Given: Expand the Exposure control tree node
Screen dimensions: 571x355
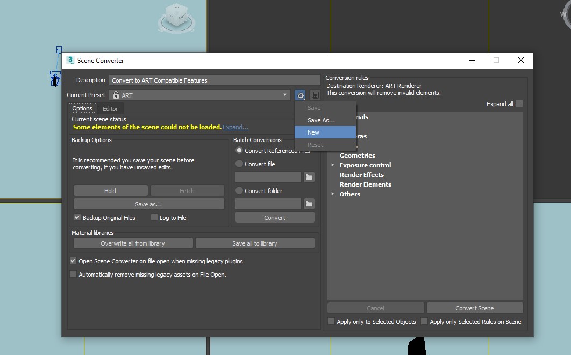Looking at the screenshot, I should 333,165.
